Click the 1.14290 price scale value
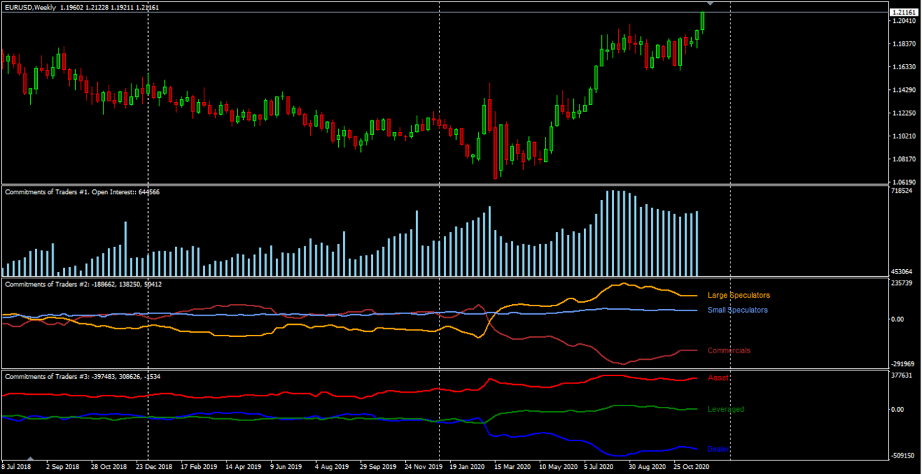This screenshot has width=922, height=474. (904, 90)
